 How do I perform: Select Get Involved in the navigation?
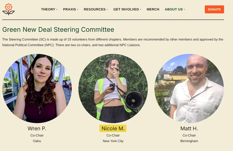pos(126,9)
